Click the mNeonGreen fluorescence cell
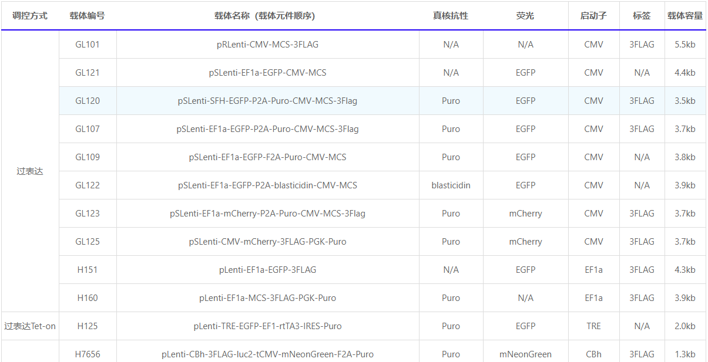708x362 pixels. 525,354
